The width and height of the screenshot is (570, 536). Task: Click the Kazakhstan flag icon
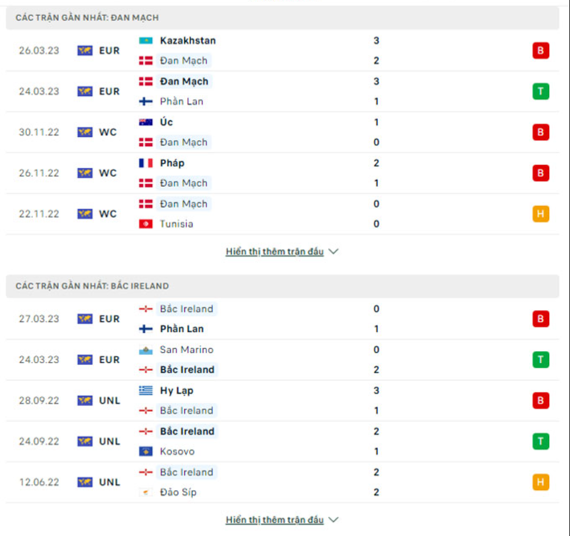coord(146,41)
